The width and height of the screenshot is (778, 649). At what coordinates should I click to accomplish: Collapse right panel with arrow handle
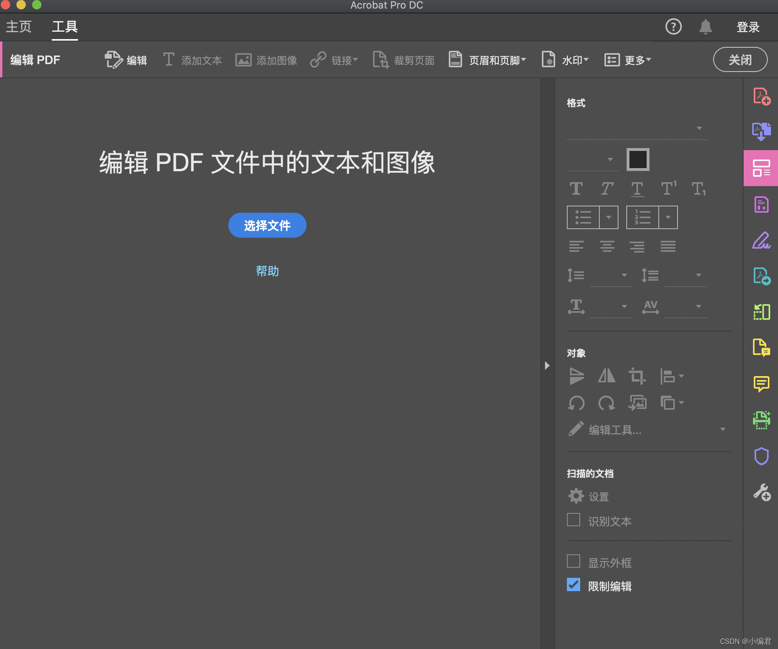[x=547, y=366]
